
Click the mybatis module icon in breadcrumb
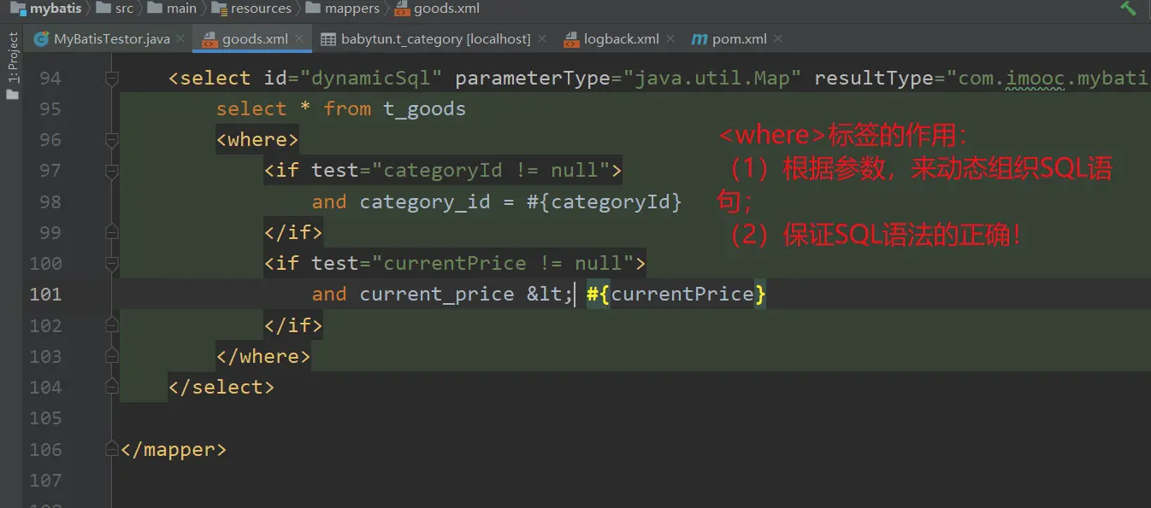point(18,9)
